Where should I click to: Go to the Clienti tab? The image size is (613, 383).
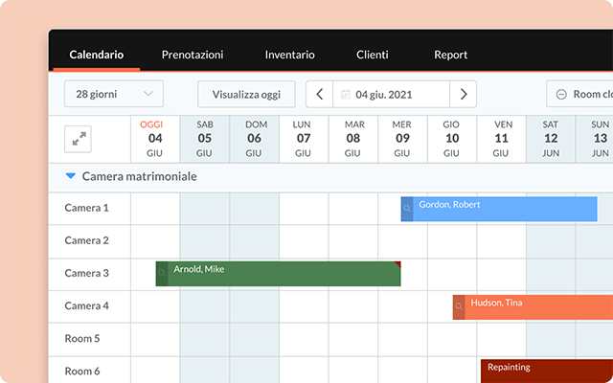click(x=372, y=55)
